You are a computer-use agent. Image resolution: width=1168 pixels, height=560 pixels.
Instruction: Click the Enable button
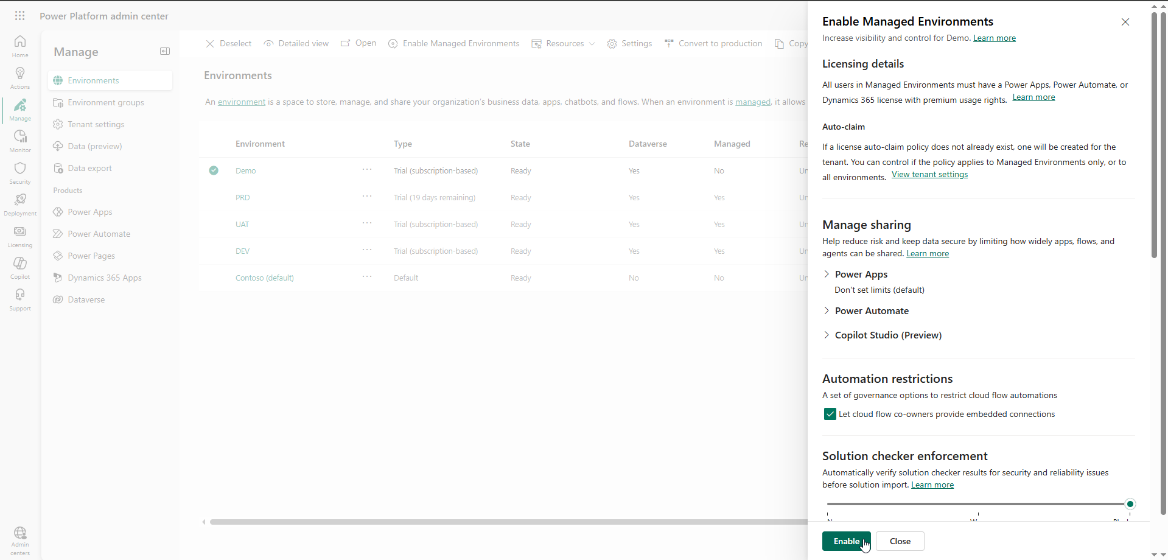[847, 541]
